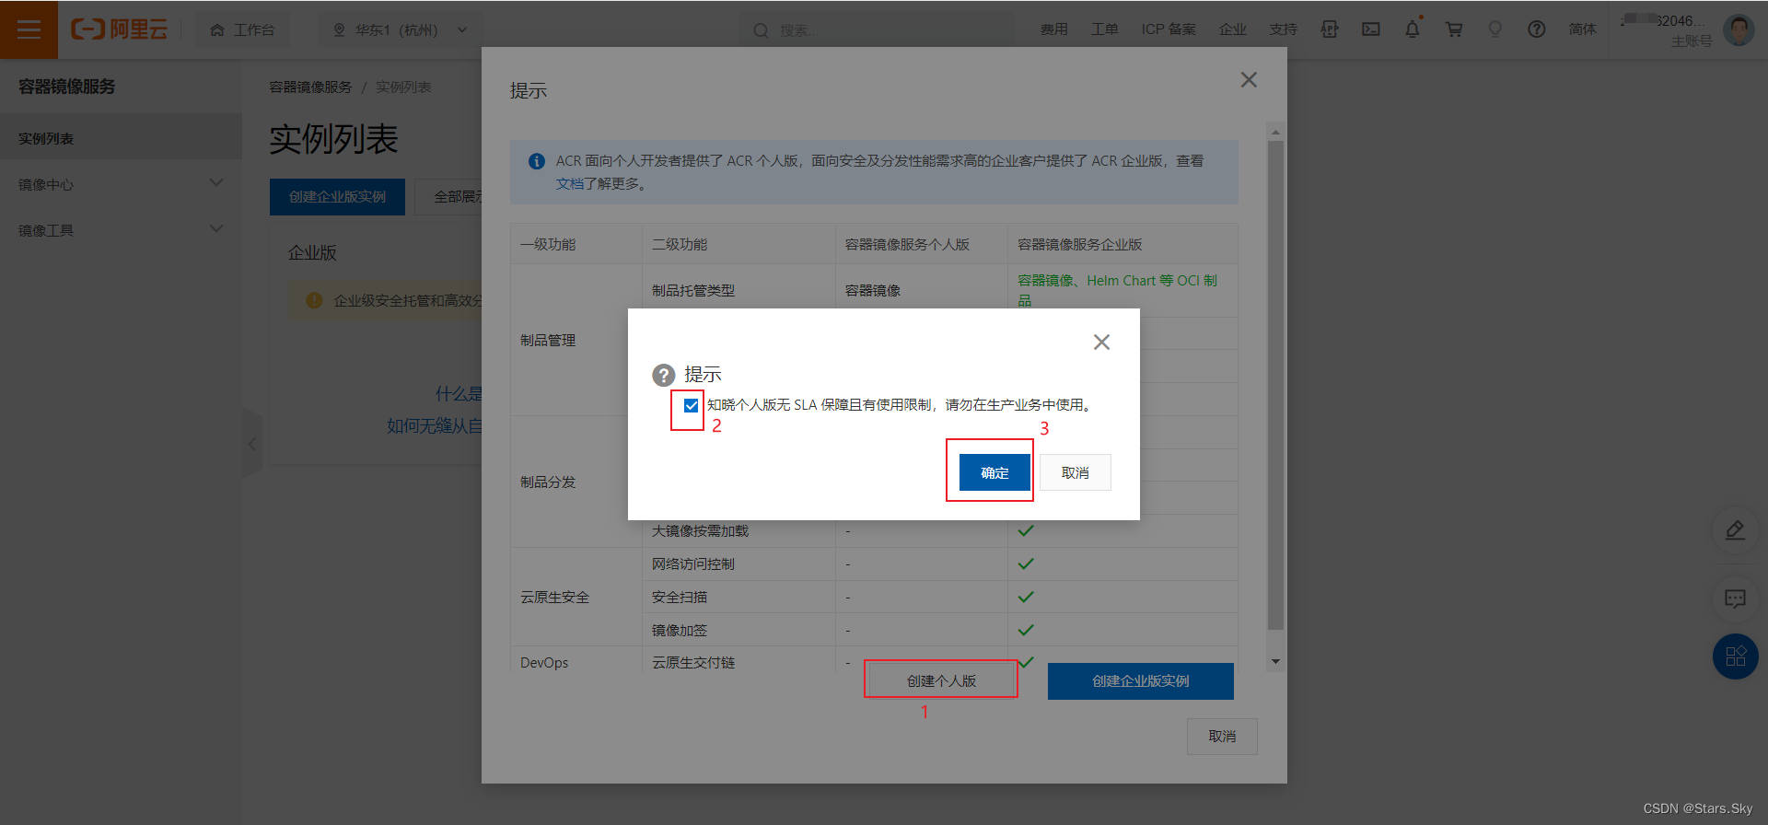Open the blue apps grid floating button
Screen dimensions: 1768x825
(1735, 657)
